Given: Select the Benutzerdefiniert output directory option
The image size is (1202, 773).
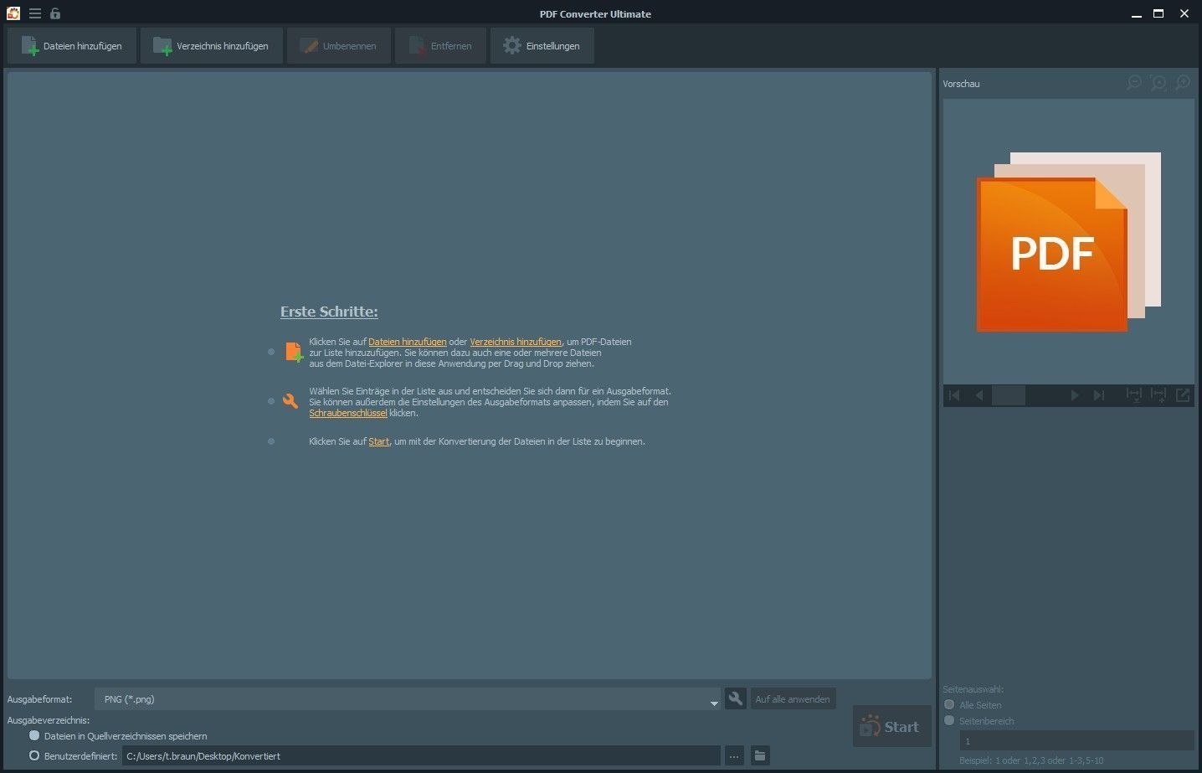Looking at the screenshot, I should tap(34, 755).
